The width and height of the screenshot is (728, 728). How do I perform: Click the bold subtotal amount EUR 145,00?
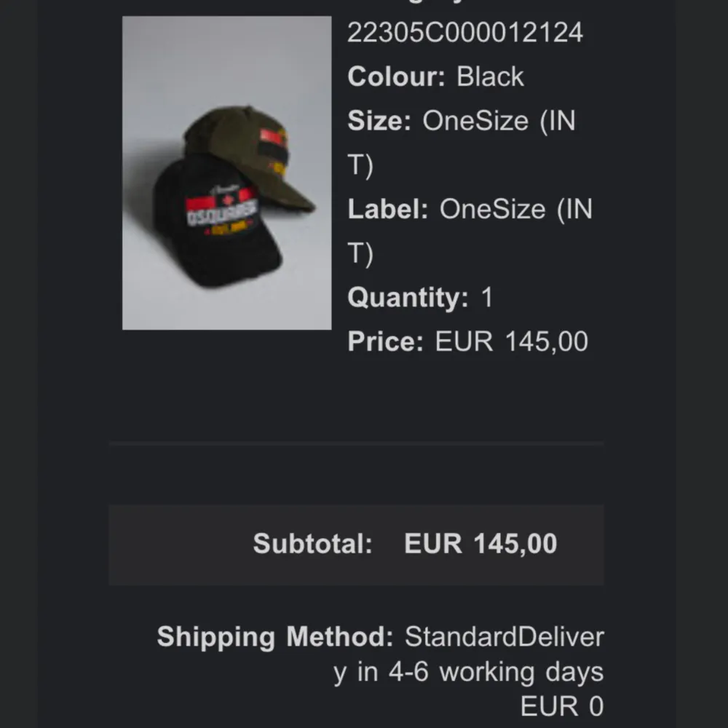pyautogui.click(x=480, y=543)
